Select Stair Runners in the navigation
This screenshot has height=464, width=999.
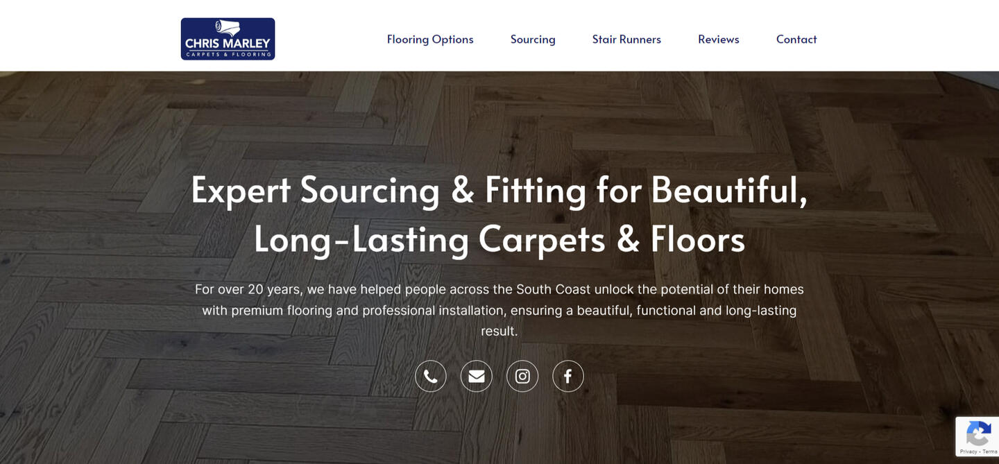[x=626, y=40]
